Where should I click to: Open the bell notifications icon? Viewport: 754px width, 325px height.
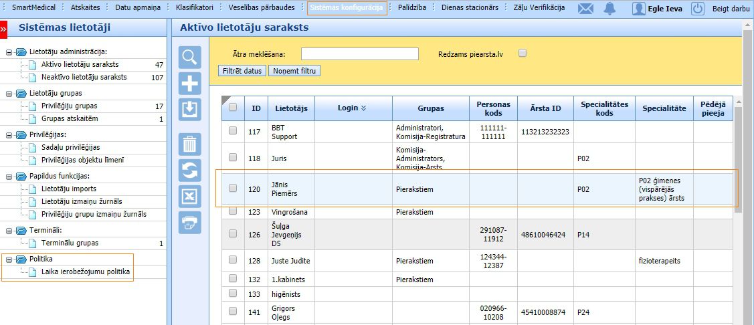point(609,9)
